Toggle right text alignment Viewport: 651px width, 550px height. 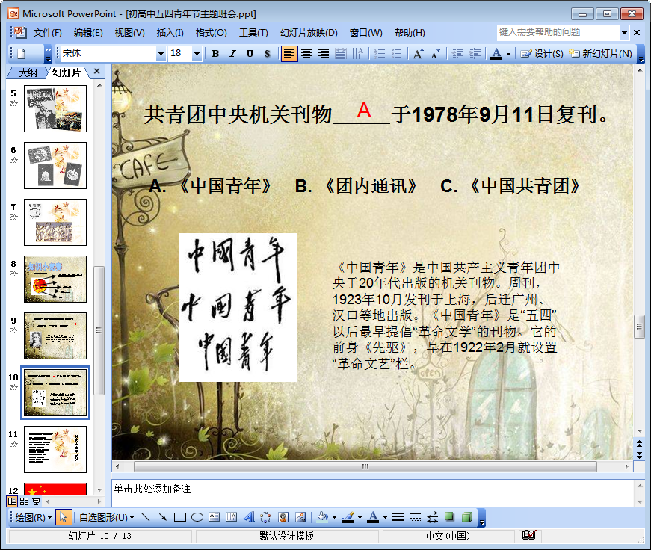[x=324, y=54]
